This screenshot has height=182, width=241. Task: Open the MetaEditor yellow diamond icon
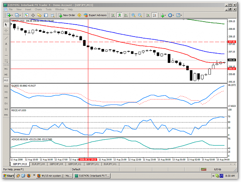click(x=79, y=15)
